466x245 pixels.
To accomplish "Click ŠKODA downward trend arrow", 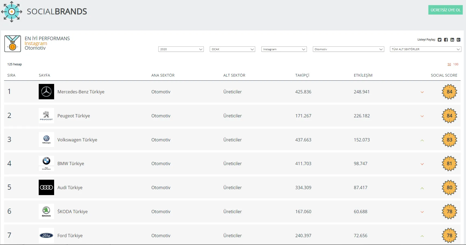I will (422, 212).
